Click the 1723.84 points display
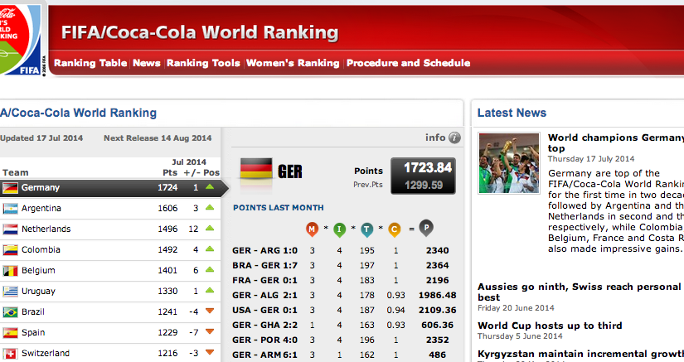Viewport: 684px width, 362px height. (428, 167)
